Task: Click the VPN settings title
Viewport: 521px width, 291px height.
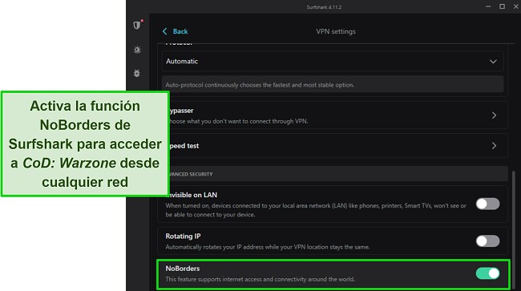Action: [x=336, y=31]
